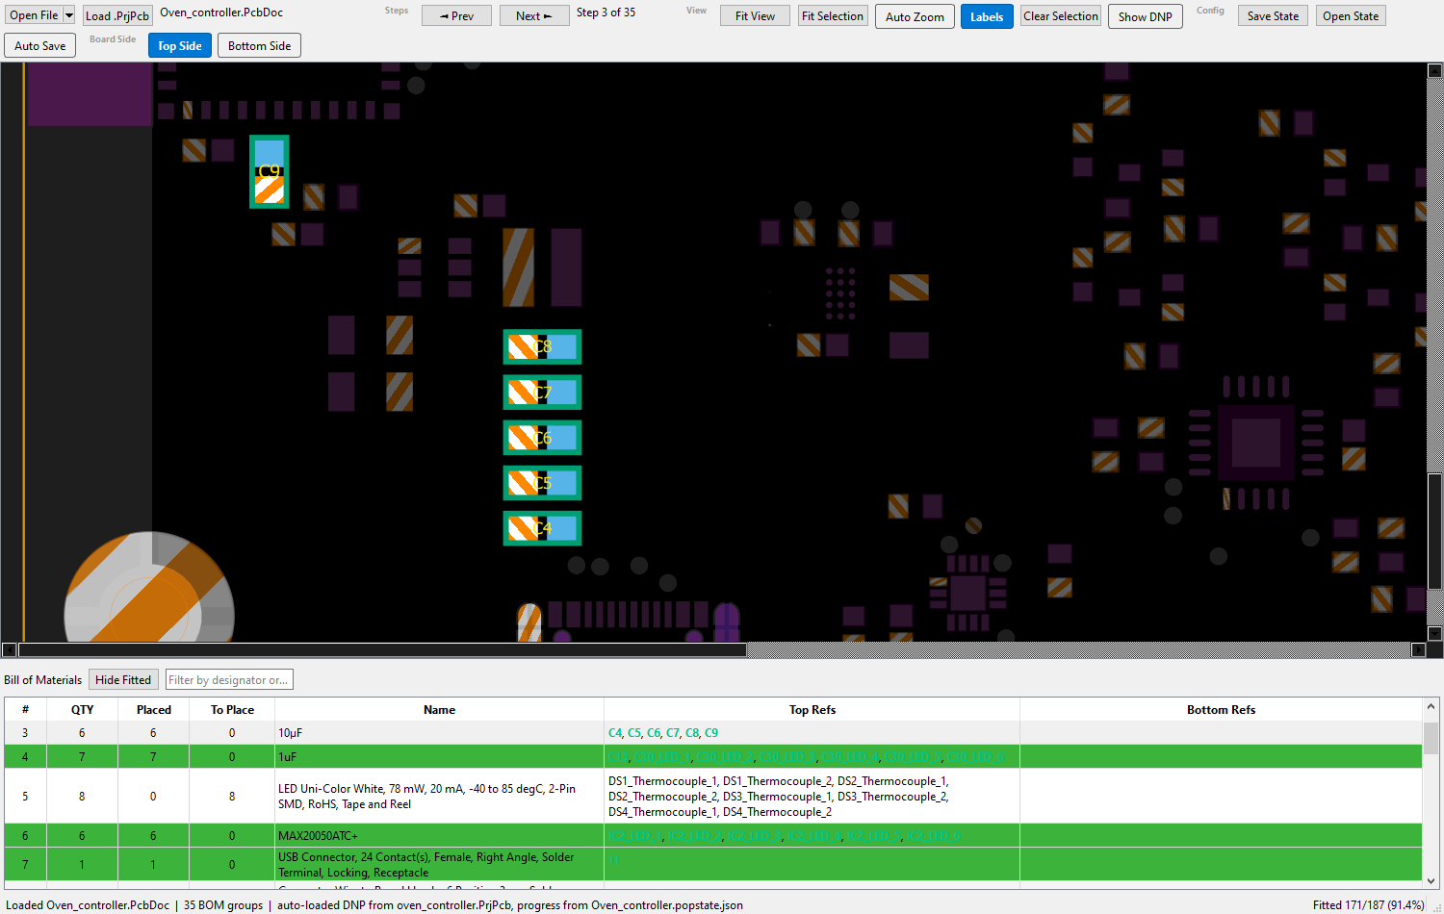The width and height of the screenshot is (1444, 914).
Task: Click the large round orange component
Action: click(x=149, y=589)
